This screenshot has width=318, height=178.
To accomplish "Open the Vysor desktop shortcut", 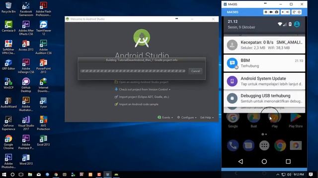I will pyautogui.click(x=43, y=103).
